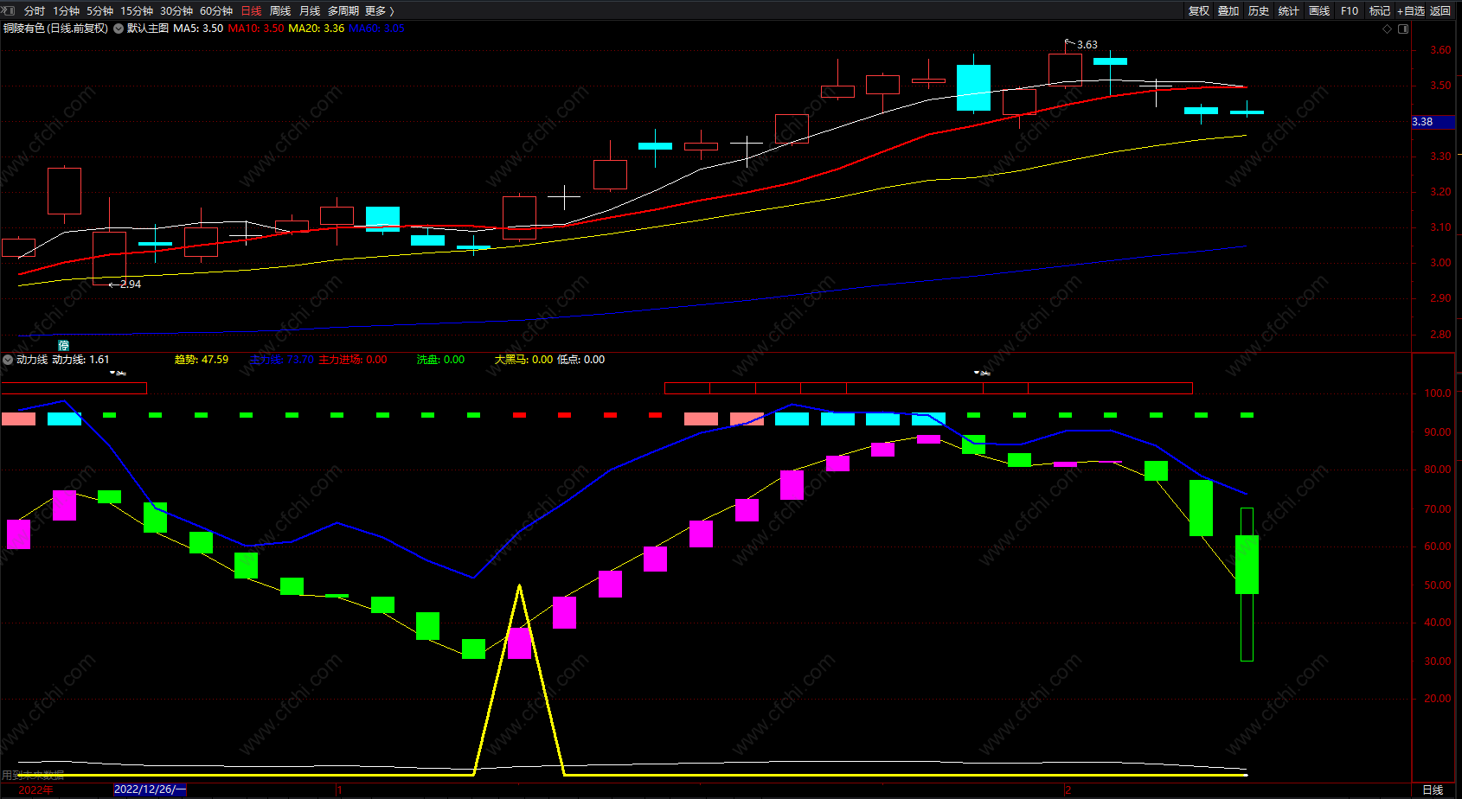Viewport: 1462px width, 799px height.
Task: Click the 主力进场: 0.00 label
Action: pyautogui.click(x=353, y=360)
